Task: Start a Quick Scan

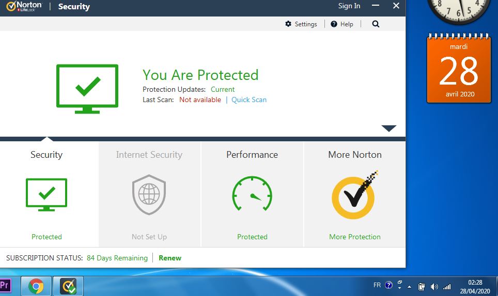Action: point(249,100)
